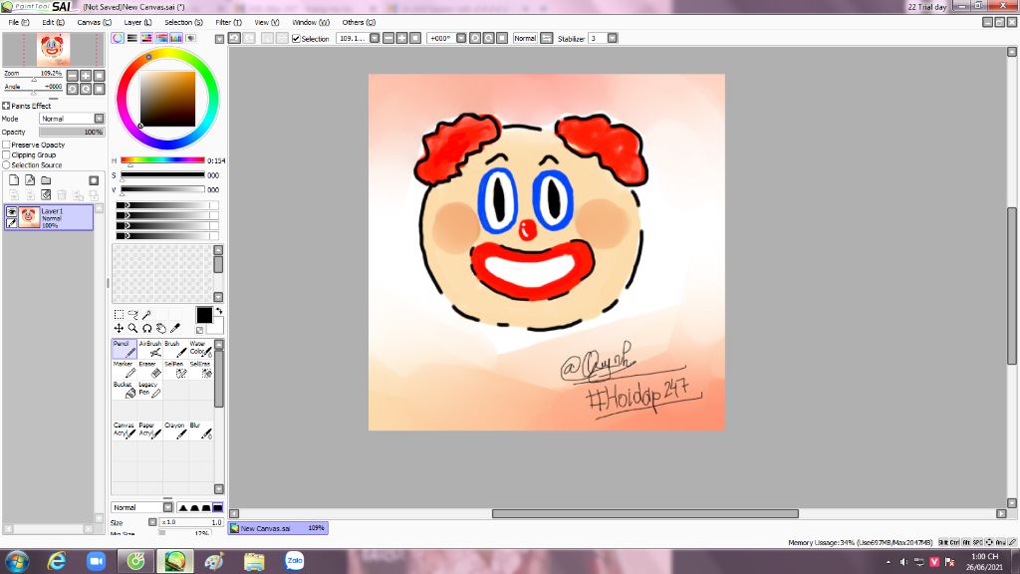Activate the Magic Wand selection tool
Viewport: 1020px width, 574px height.
(146, 314)
